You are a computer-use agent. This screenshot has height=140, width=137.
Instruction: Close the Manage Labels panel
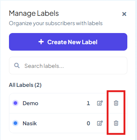124,14
